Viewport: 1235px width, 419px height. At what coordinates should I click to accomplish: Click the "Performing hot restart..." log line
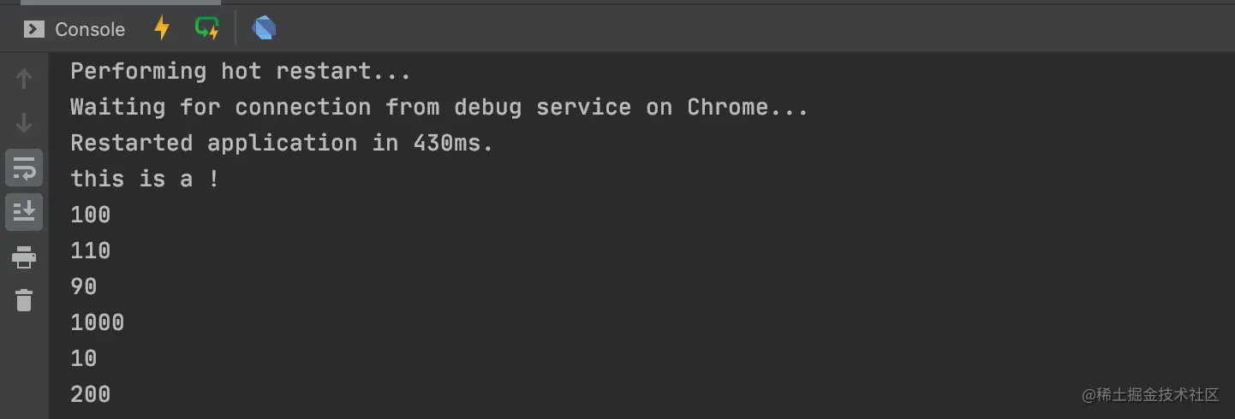click(x=241, y=71)
